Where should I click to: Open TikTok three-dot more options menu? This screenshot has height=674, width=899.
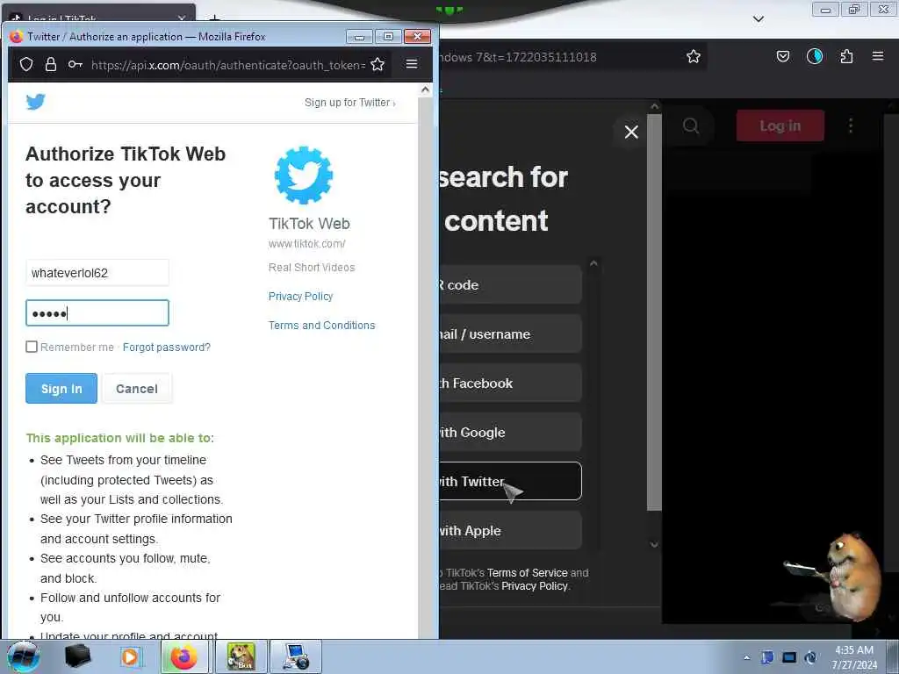tap(851, 125)
